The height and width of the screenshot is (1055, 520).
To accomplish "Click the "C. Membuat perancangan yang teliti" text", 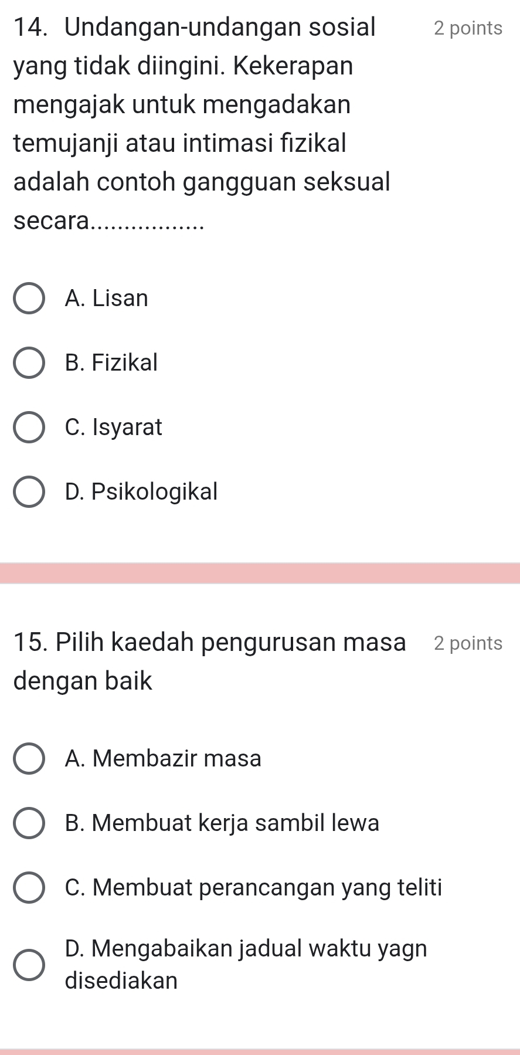I will point(254,887).
